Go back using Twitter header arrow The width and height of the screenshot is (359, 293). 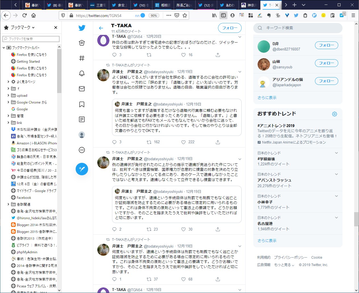[101, 28]
